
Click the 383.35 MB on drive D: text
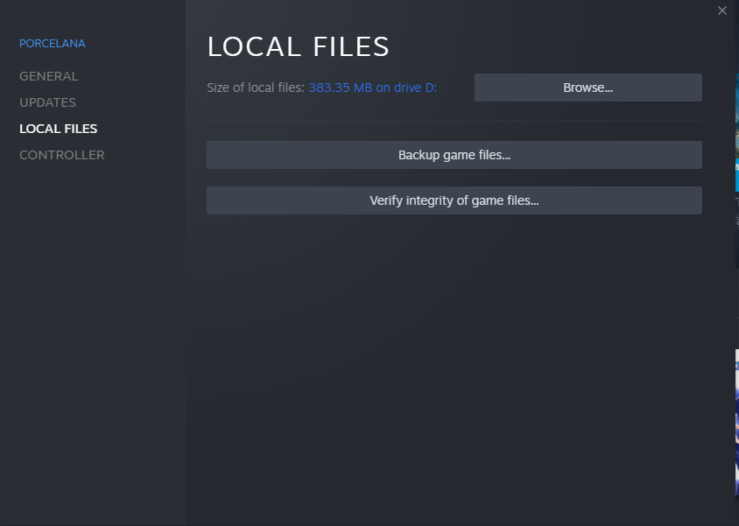[x=372, y=88]
